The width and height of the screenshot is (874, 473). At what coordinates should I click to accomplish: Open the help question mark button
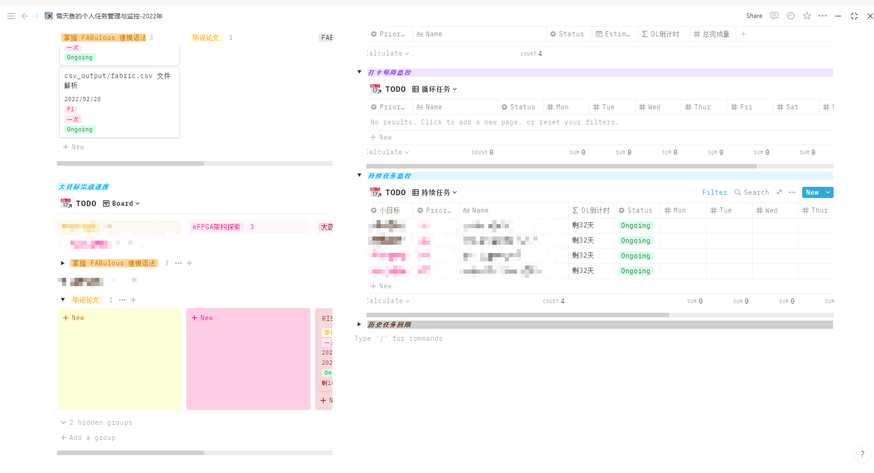tap(862, 454)
